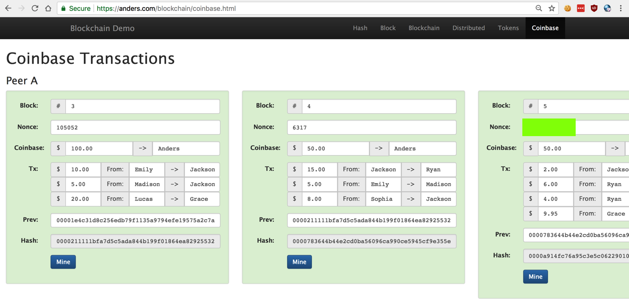The height and width of the screenshot is (306, 629).
Task: Reload the current page
Action: tap(35, 8)
